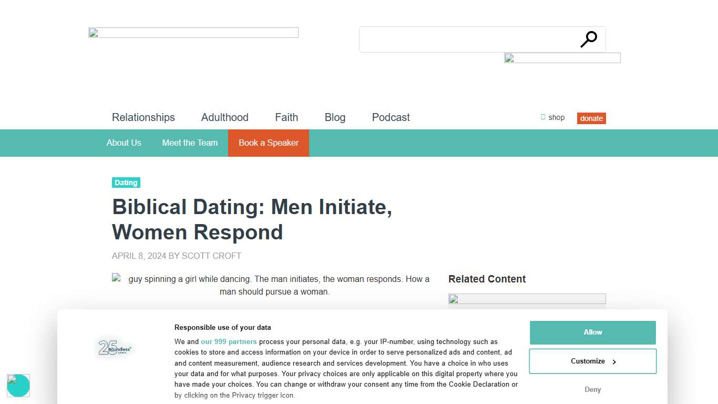Click the Book a Speaker button

tap(268, 143)
